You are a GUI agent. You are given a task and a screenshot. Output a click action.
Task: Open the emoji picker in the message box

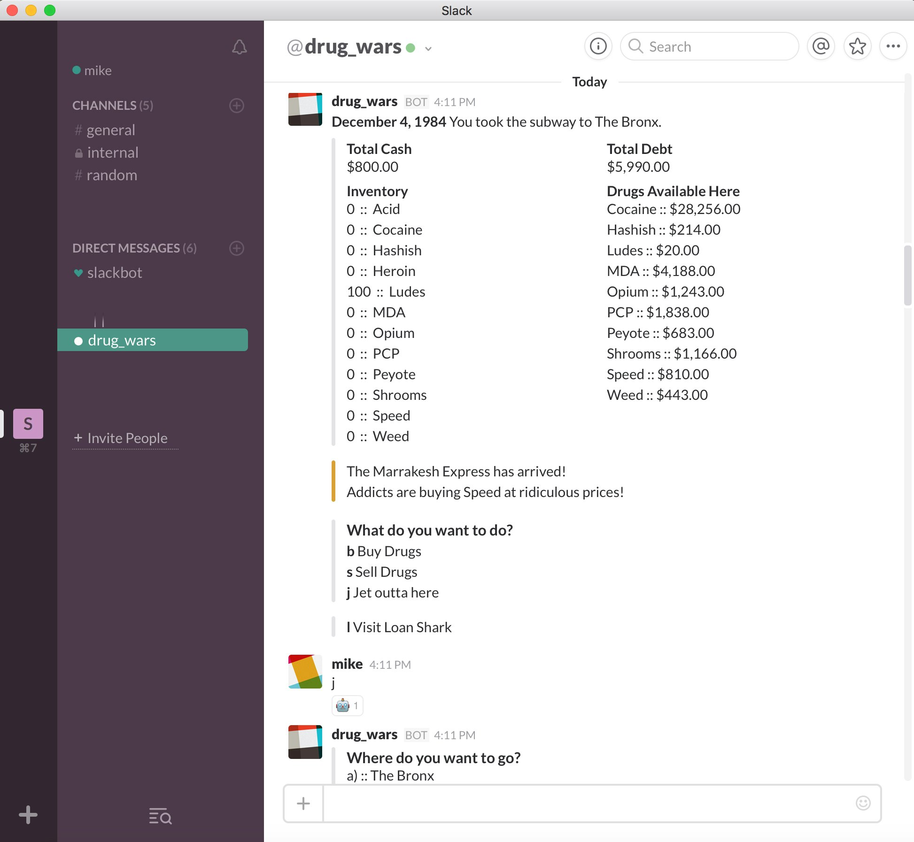863,804
